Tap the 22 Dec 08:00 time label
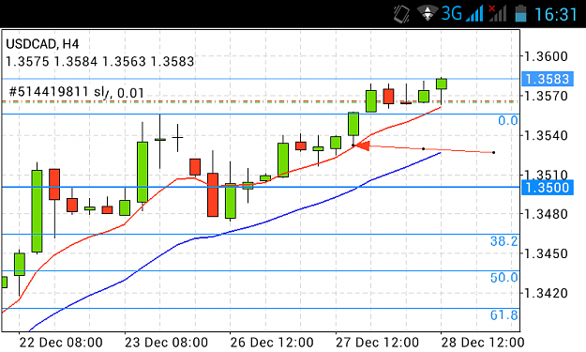The height and width of the screenshot is (352, 586). point(61,343)
